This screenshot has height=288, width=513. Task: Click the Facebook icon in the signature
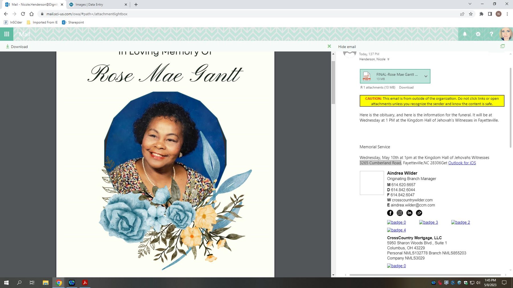click(390, 213)
